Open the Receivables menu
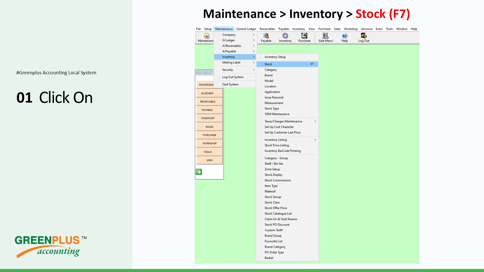The width and height of the screenshot is (484, 272). [267, 29]
